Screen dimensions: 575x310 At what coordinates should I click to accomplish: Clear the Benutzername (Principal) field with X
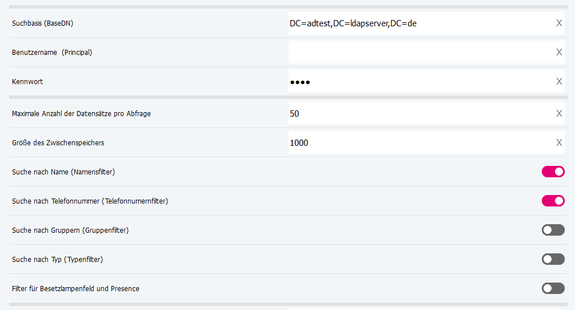click(559, 52)
